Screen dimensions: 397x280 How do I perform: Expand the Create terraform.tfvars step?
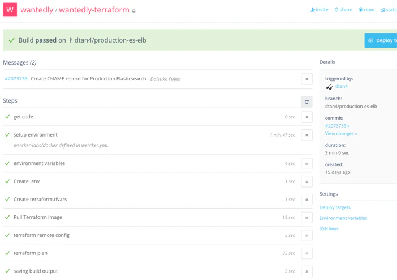point(307,200)
